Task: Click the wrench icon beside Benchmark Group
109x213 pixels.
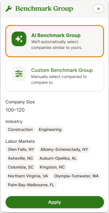Action: pyautogui.click(x=9, y=9)
